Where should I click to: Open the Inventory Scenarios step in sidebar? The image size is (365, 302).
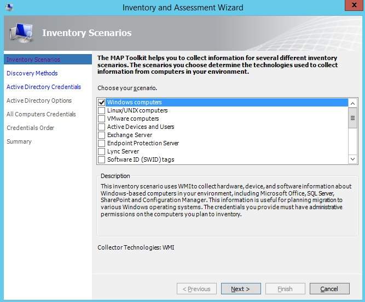coord(33,60)
